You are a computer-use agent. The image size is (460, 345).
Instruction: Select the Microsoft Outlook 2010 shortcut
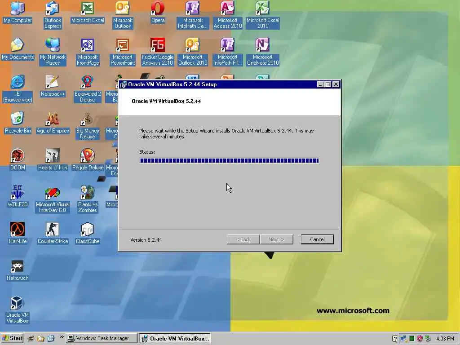point(193,52)
